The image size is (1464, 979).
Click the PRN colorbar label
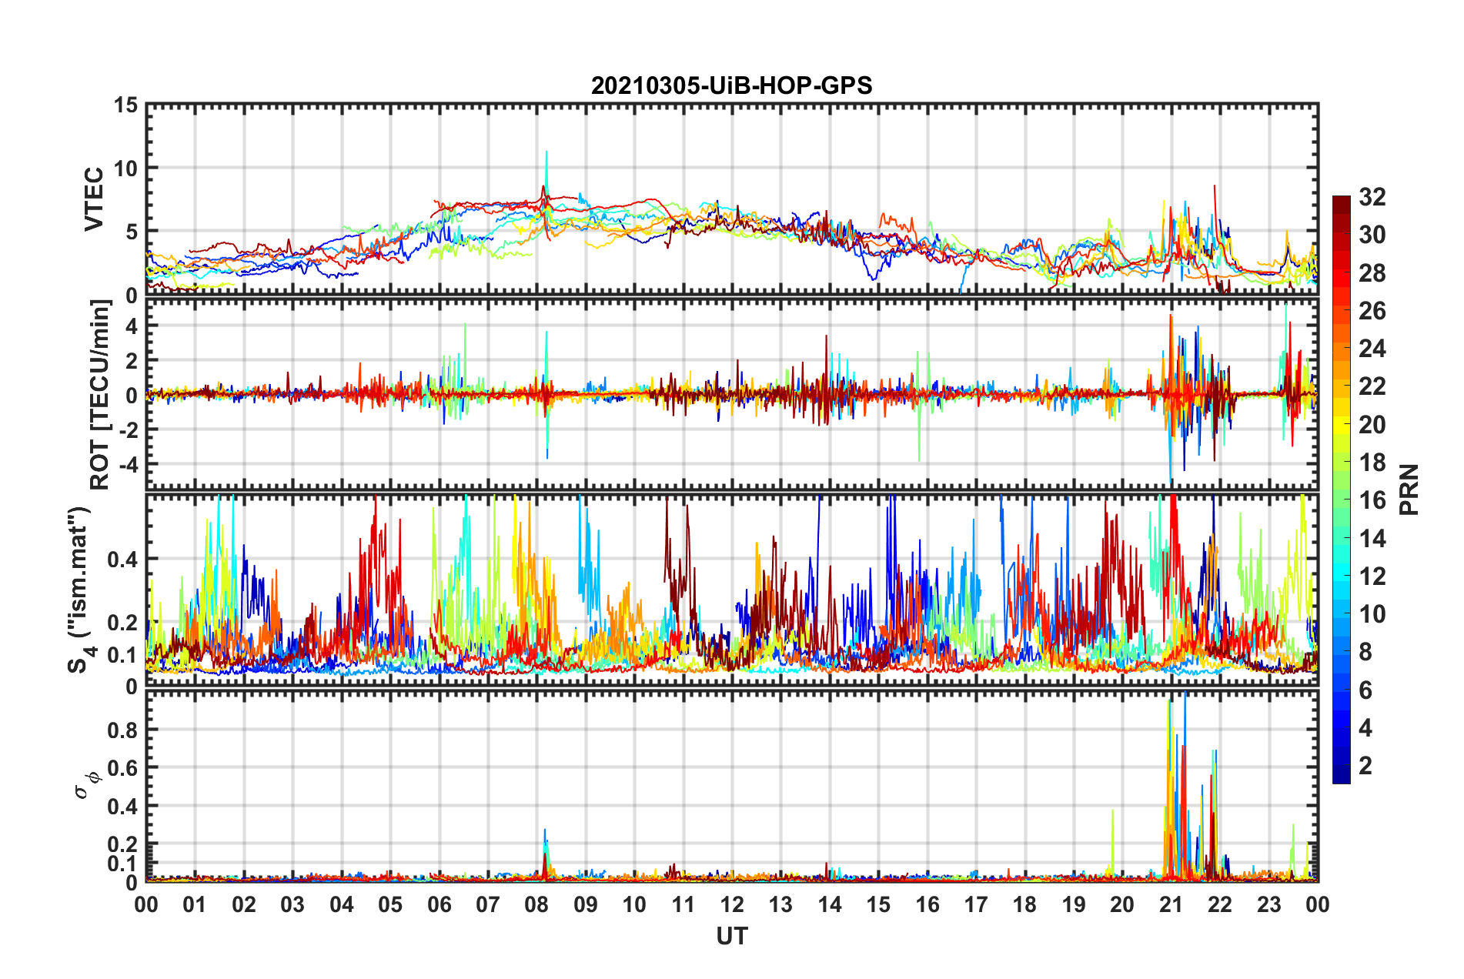1409,489
